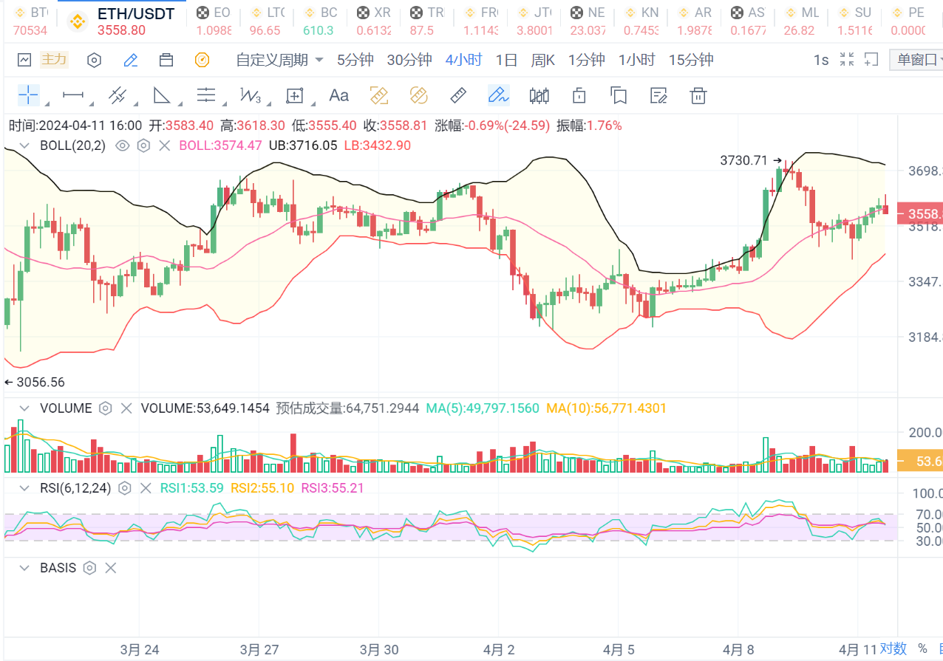
Task: Toggle BOLL indicator visibility eye icon
Action: [x=123, y=145]
